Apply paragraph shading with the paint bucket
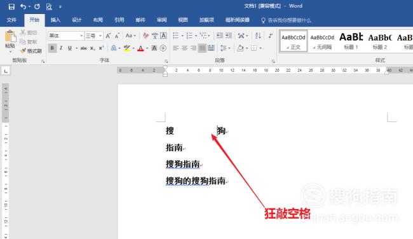This screenshot has height=239, width=413. [240, 48]
